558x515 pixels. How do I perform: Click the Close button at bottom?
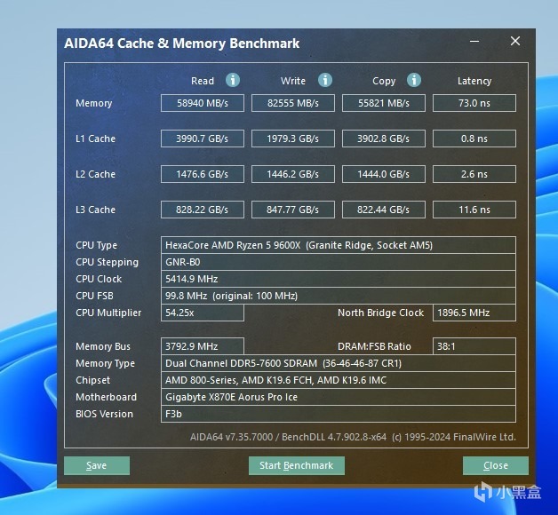496,465
